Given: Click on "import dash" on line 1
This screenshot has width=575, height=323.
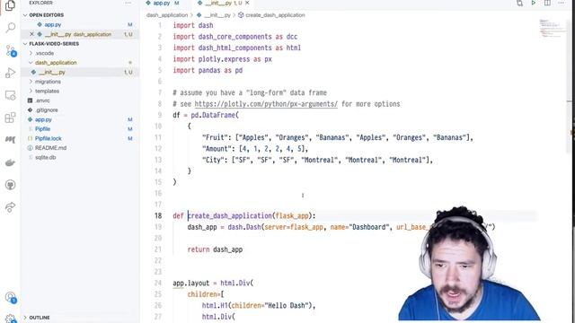Looking at the screenshot, I should (193, 26).
